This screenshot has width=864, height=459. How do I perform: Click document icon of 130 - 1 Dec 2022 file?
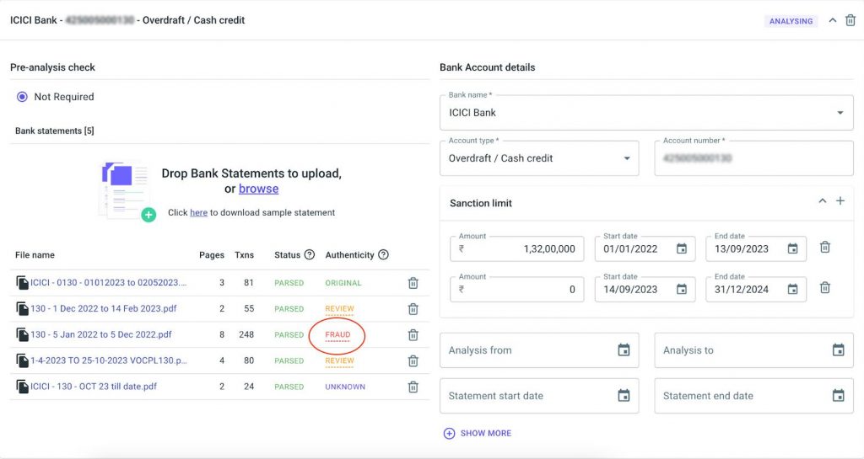22,309
